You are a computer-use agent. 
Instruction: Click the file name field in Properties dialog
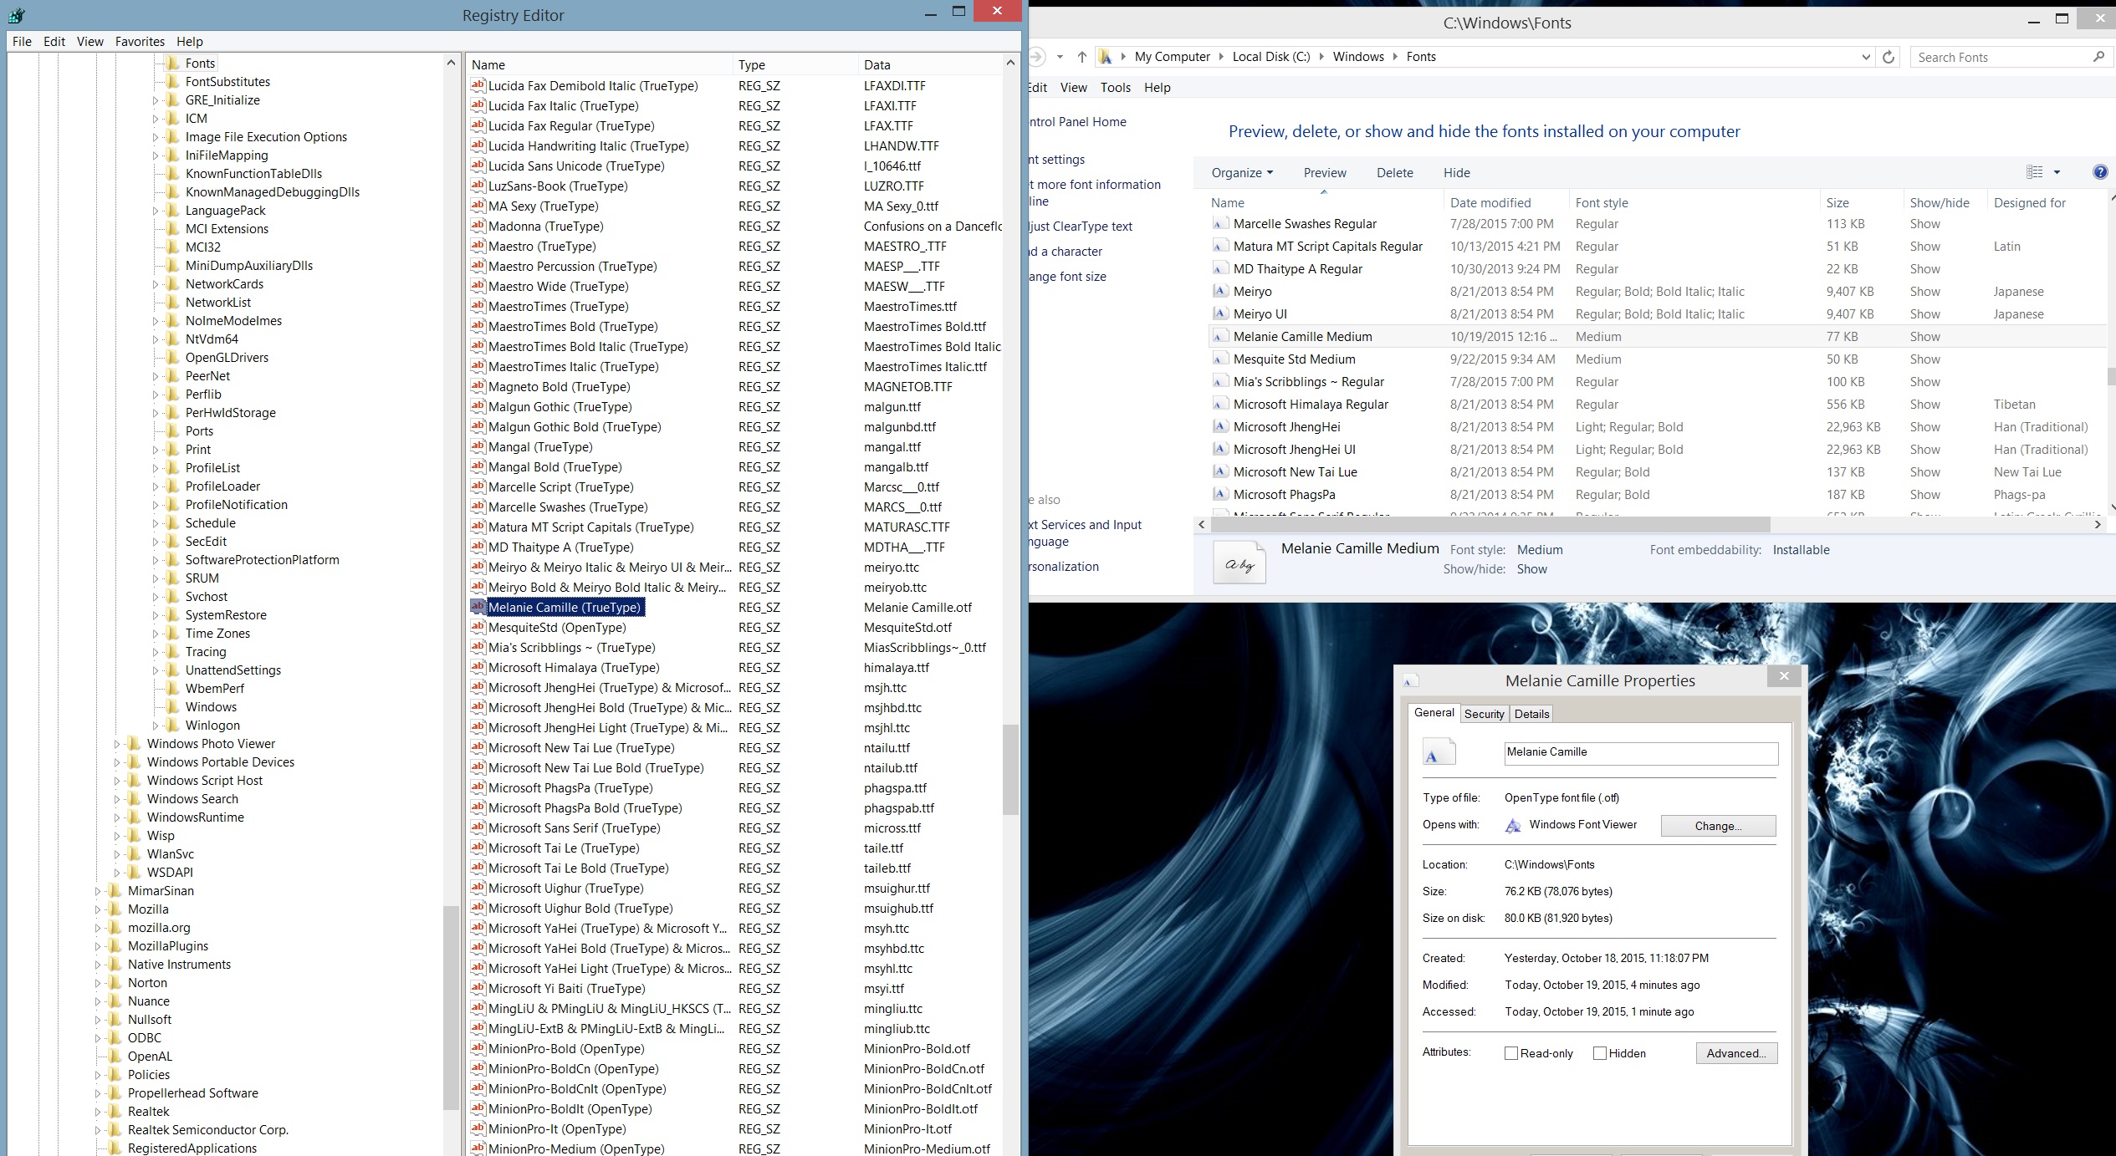[x=1641, y=753]
